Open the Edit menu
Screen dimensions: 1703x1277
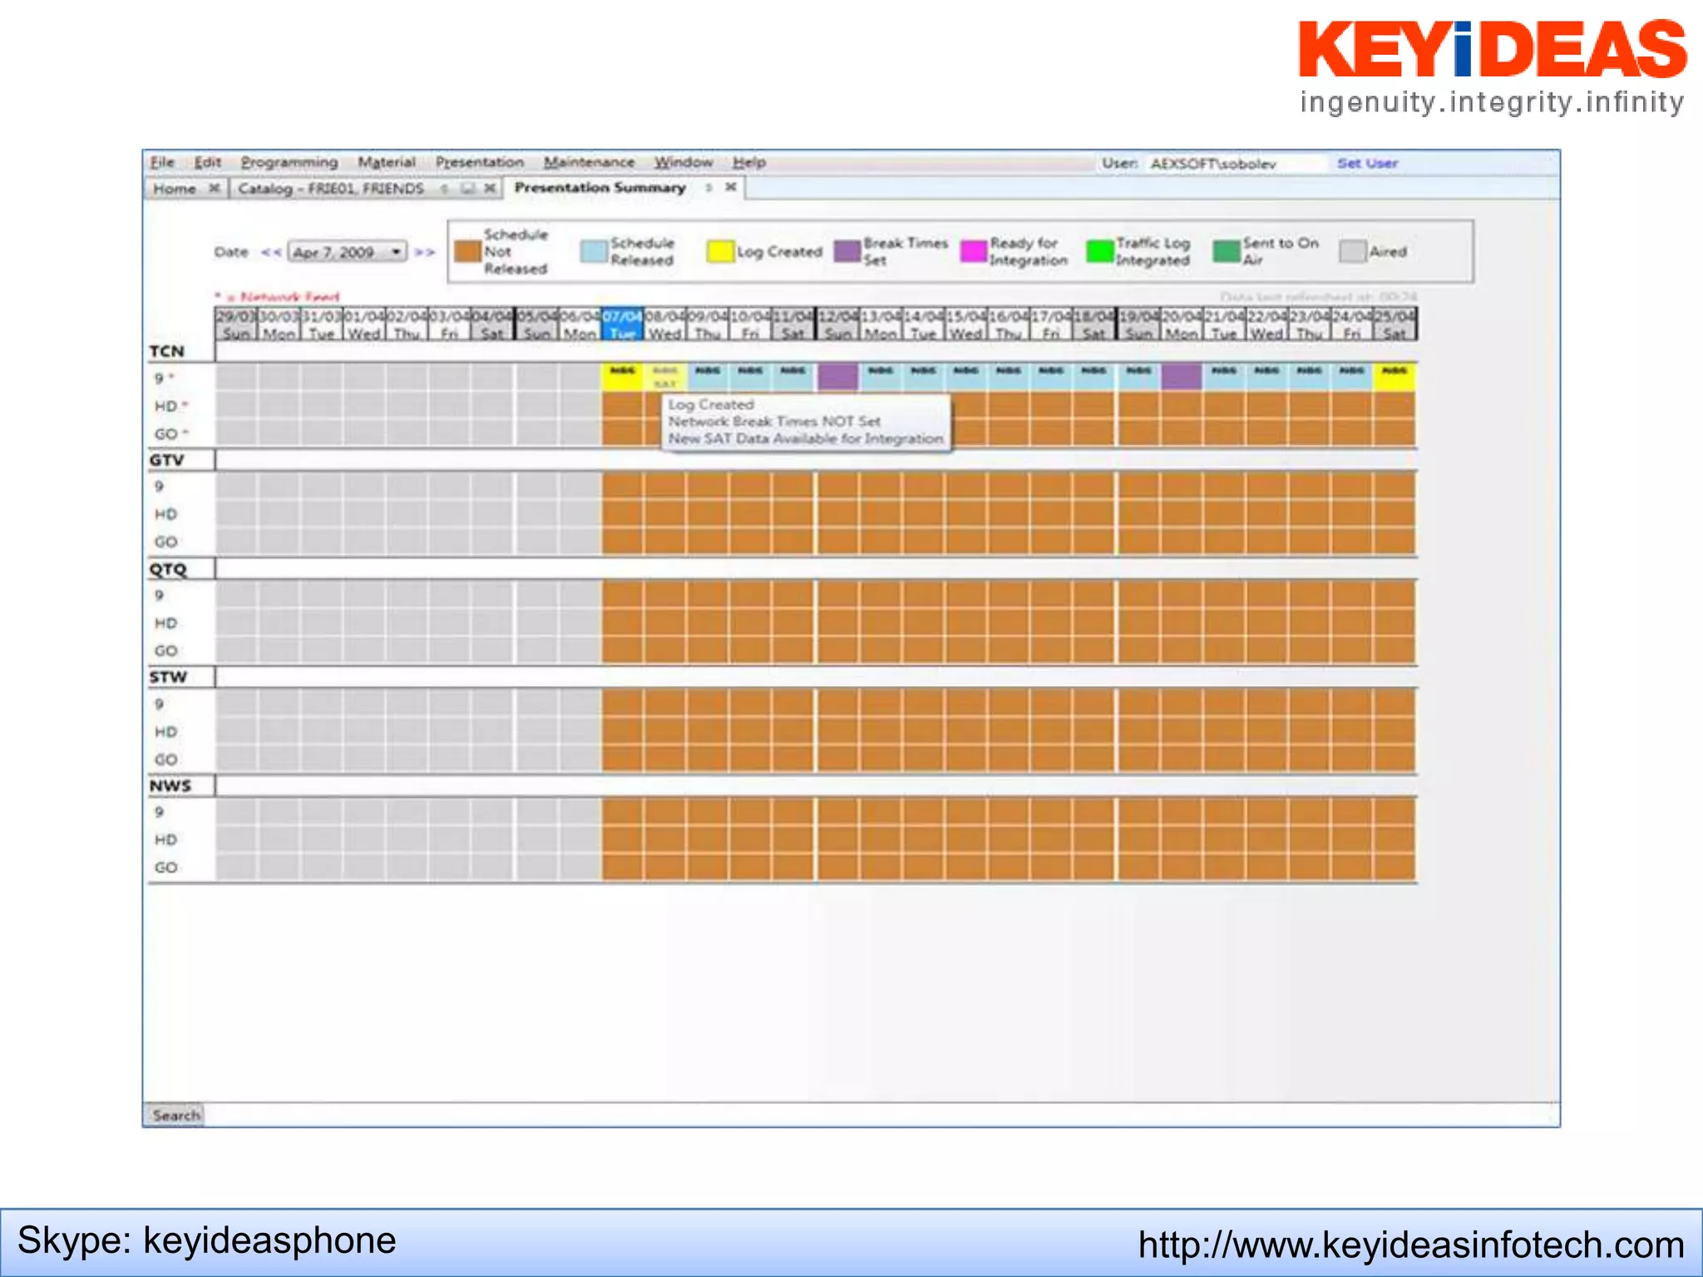click(207, 162)
